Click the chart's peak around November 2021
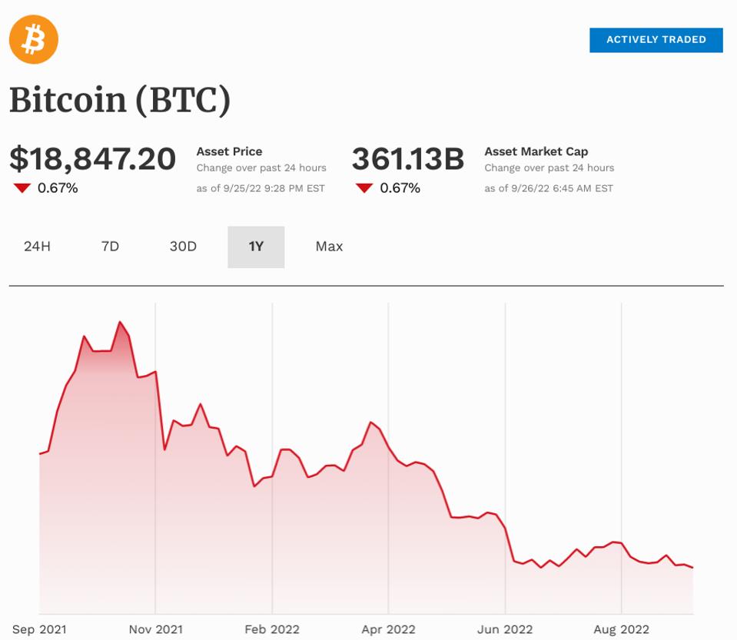Screen dimensions: 737x640 click(121, 323)
